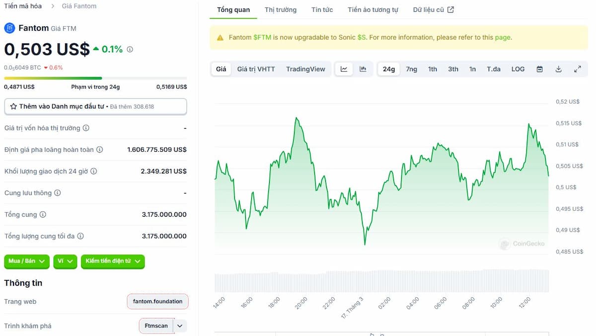Switch to candlestick chart icon
Screen dimensions: 596x336
363,69
